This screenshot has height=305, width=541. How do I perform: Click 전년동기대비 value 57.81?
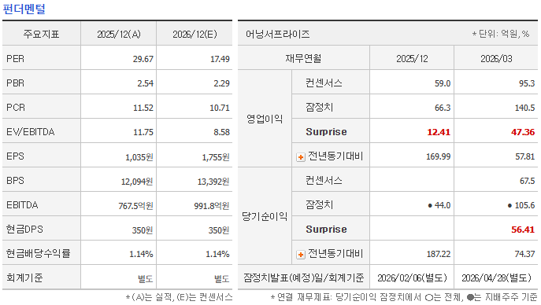pyautogui.click(x=525, y=156)
